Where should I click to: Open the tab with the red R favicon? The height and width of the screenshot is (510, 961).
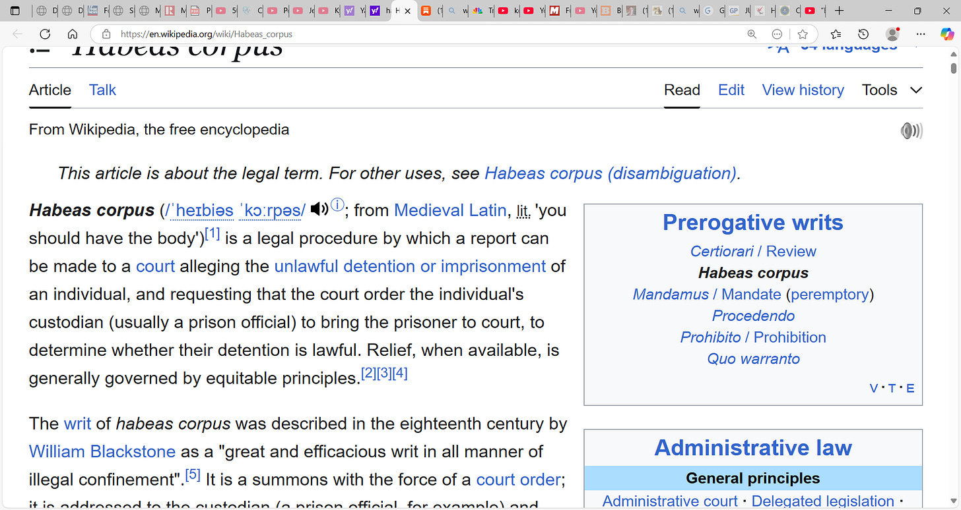(x=175, y=11)
